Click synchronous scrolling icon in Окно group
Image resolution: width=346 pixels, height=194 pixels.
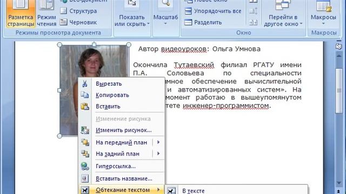tap(253, 11)
